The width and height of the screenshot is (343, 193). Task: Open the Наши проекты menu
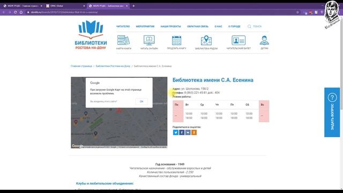click(170, 26)
